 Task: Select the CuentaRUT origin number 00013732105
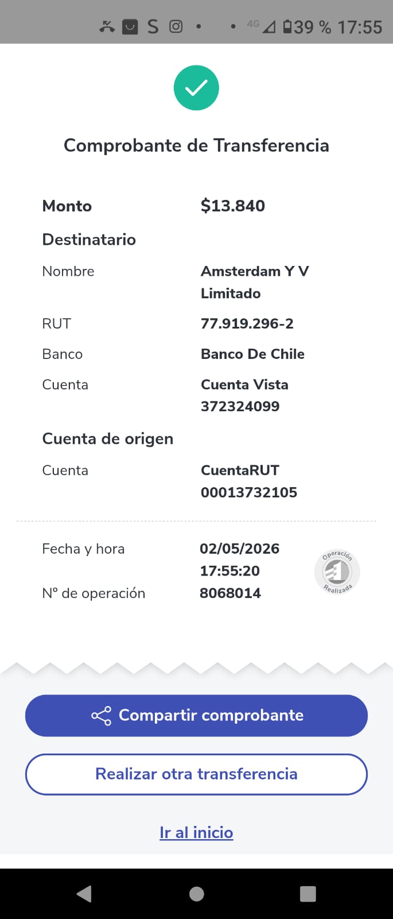coord(248,492)
